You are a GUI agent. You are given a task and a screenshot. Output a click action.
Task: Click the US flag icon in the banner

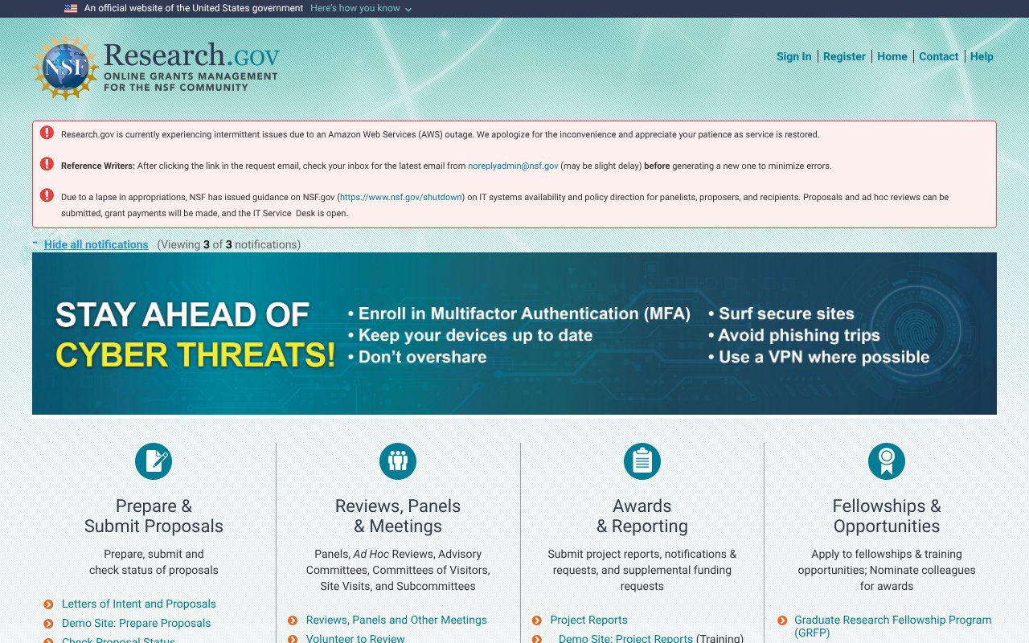click(68, 8)
